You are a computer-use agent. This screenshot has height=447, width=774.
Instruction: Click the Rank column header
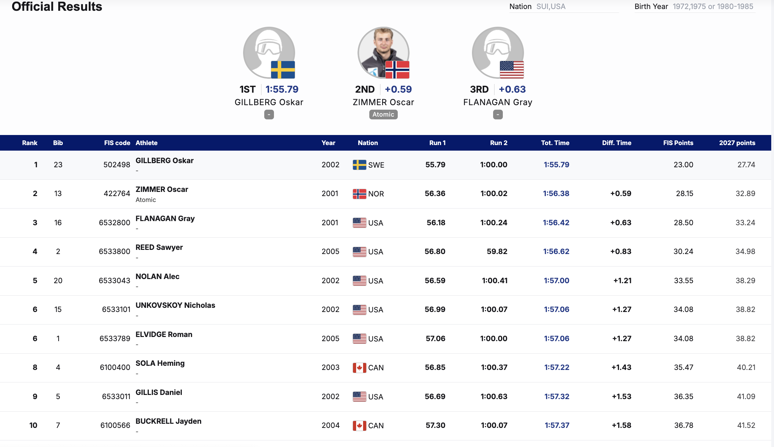30,143
